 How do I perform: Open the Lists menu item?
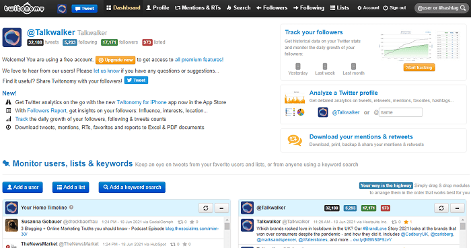[340, 8]
